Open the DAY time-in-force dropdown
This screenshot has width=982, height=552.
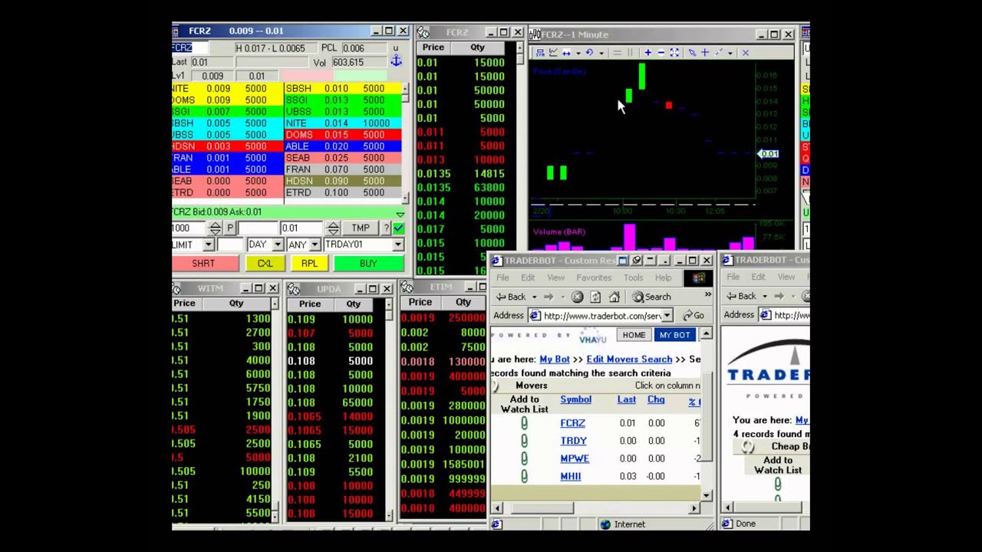coord(277,245)
